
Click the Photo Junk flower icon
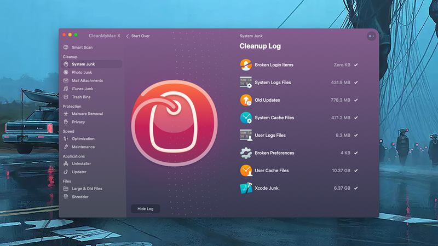pyautogui.click(x=66, y=72)
